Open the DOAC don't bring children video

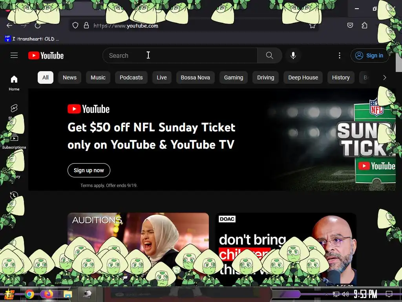point(285,249)
